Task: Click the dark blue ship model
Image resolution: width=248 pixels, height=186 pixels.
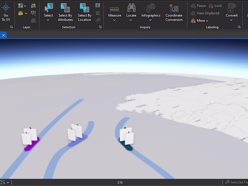Action: [126, 139]
